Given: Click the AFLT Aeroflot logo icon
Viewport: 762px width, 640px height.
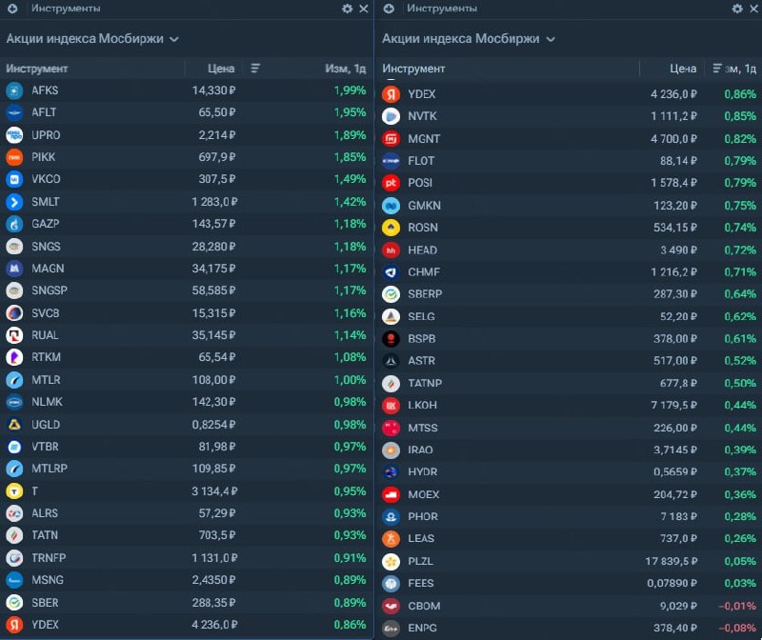Looking at the screenshot, I should tap(14, 112).
